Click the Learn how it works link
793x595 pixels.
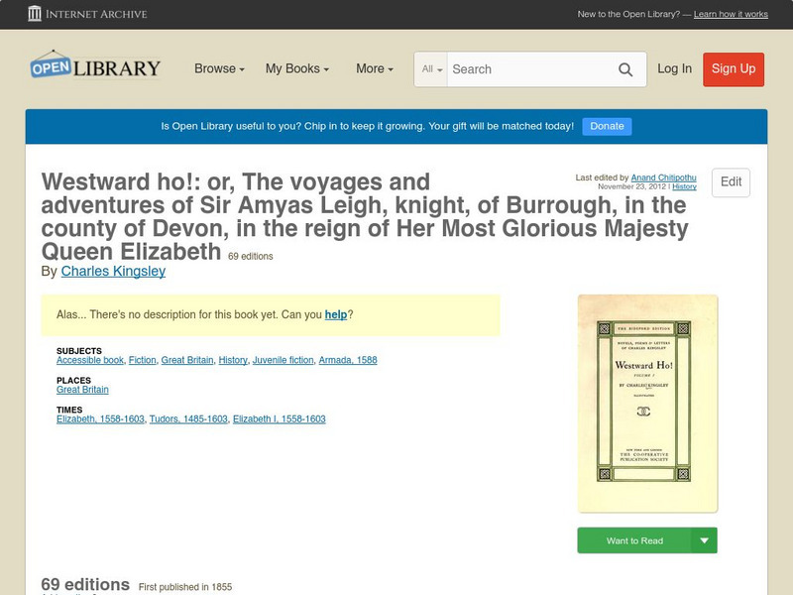coord(731,14)
